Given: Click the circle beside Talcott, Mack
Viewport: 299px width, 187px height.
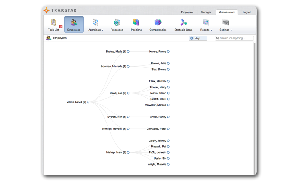Looking at the screenshot, I should [x=168, y=99].
